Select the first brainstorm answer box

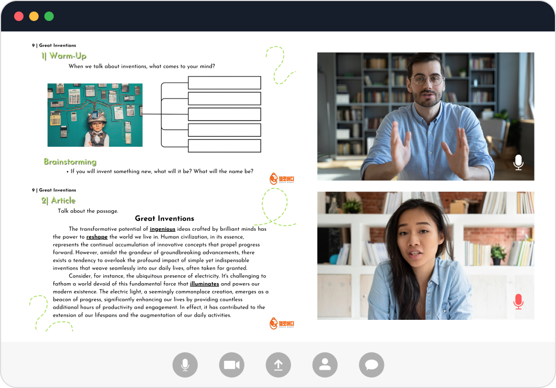pos(224,83)
